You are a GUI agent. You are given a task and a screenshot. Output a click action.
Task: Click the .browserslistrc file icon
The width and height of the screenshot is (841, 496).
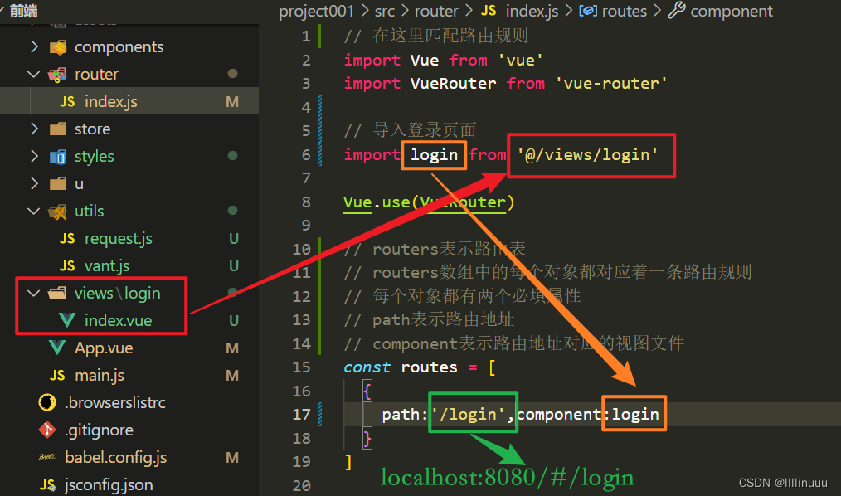pyautogui.click(x=47, y=402)
